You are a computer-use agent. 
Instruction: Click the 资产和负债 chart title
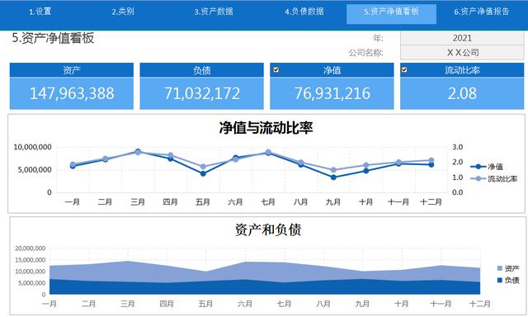click(x=268, y=229)
